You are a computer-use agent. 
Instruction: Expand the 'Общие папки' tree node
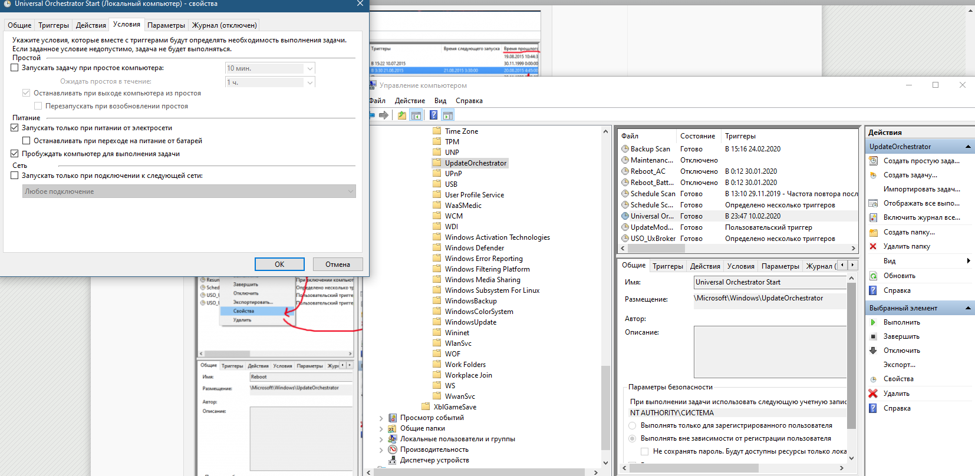pos(381,429)
